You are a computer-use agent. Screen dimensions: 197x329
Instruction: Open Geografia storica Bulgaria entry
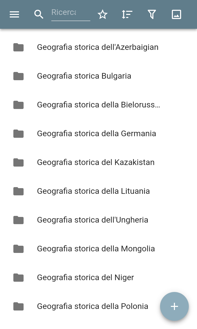(x=84, y=76)
